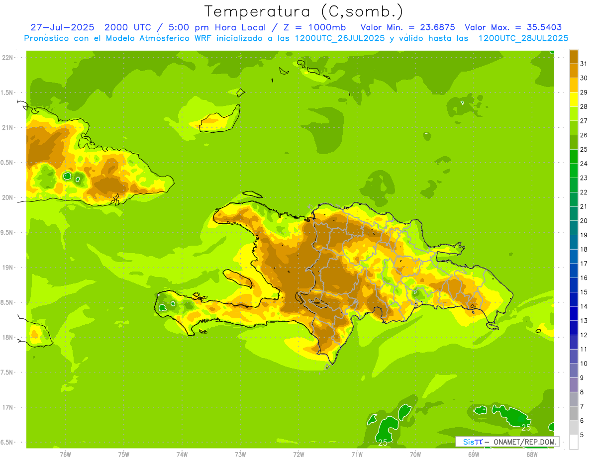Click the "21" legend scale value

(x=584, y=206)
